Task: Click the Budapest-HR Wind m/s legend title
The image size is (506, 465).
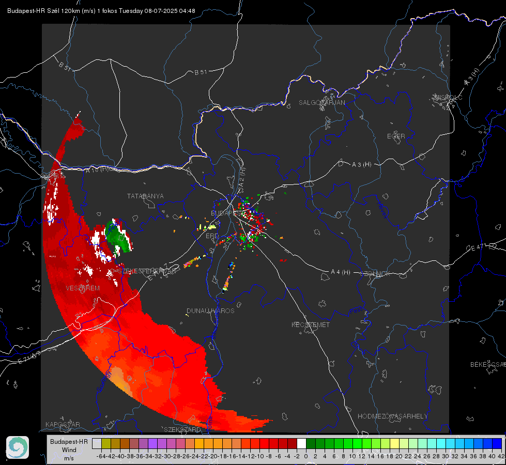Action: [x=69, y=450]
